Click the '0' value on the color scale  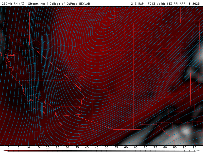(9, 147)
